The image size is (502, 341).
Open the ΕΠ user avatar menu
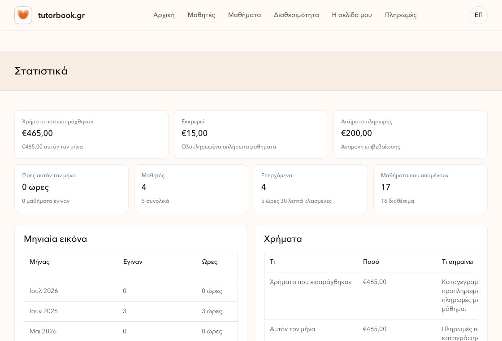[x=478, y=15]
